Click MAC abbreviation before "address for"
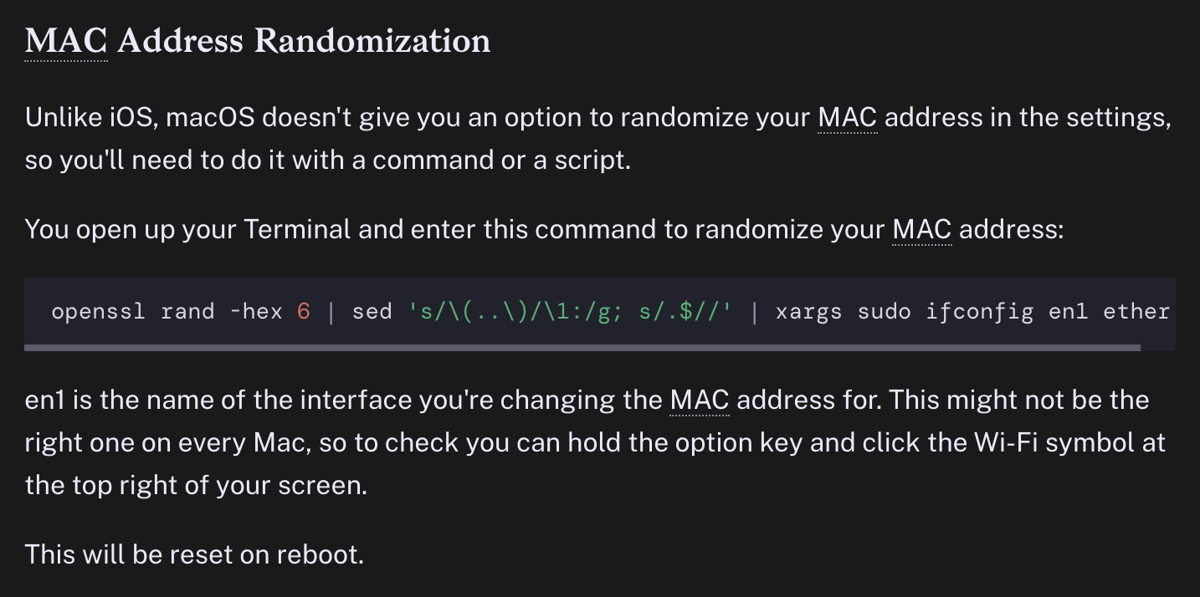Image resolution: width=1200 pixels, height=597 pixels. click(700, 400)
